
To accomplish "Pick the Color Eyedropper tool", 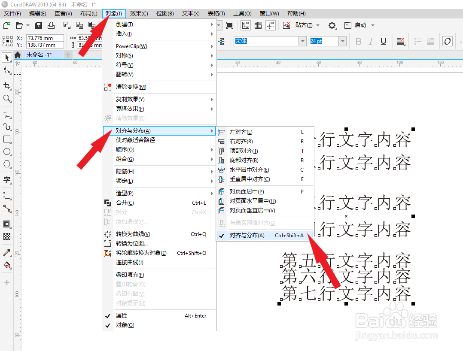I will click(x=6, y=252).
